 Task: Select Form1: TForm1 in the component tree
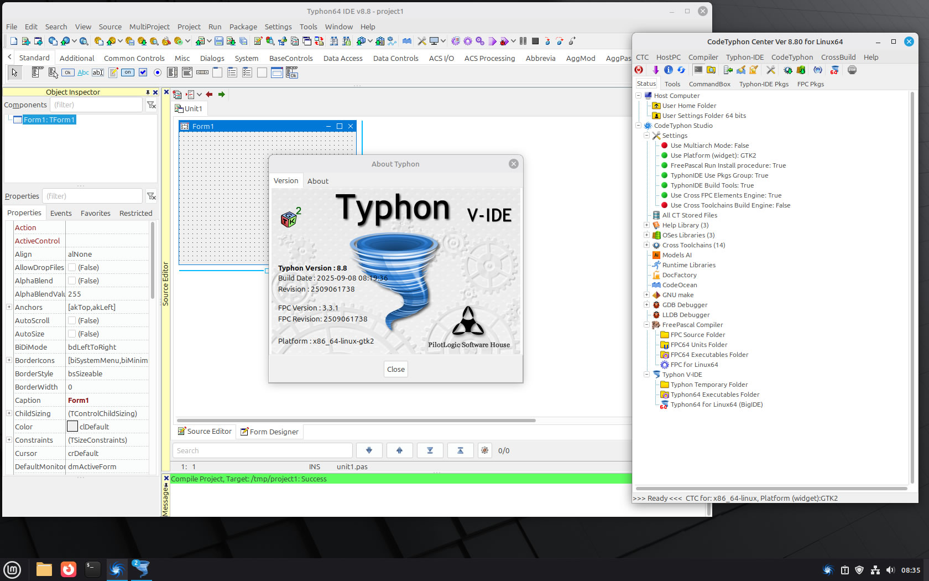49,120
